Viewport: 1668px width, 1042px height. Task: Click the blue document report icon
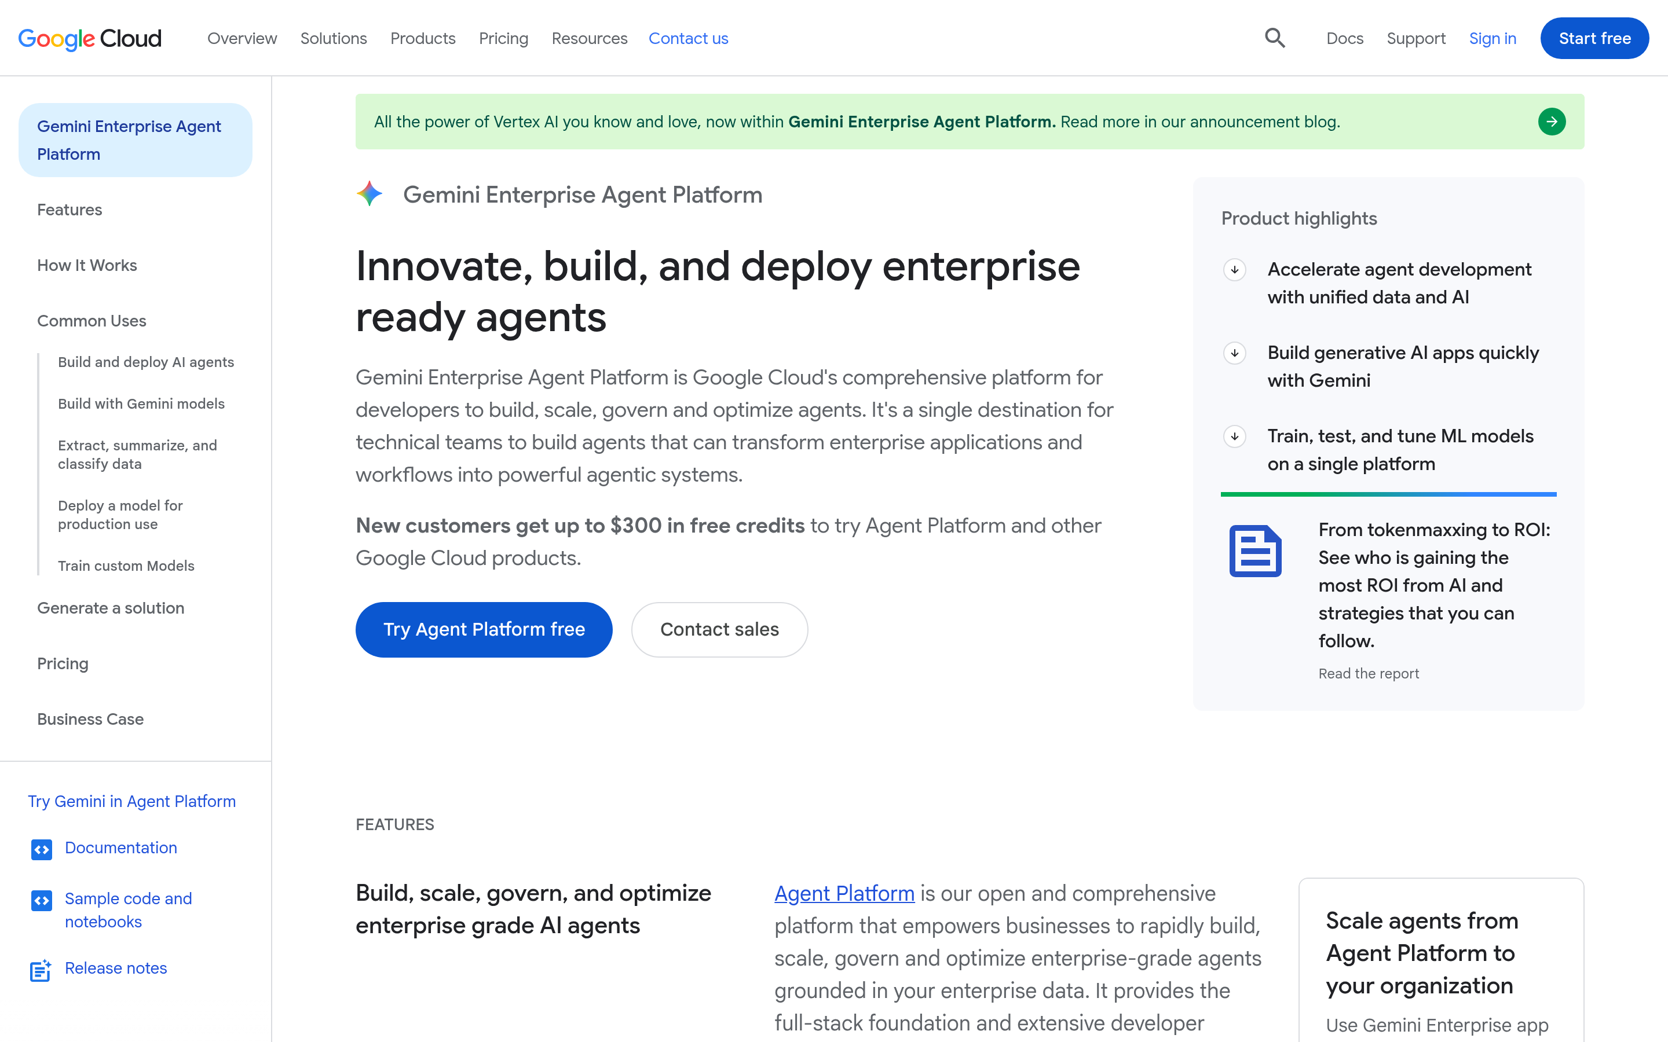click(x=1255, y=551)
